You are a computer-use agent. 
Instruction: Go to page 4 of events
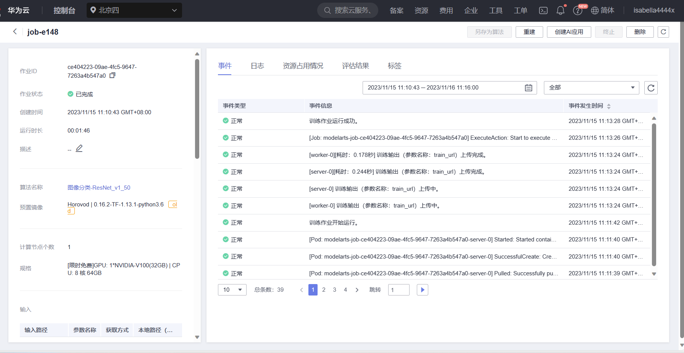pyautogui.click(x=345, y=290)
